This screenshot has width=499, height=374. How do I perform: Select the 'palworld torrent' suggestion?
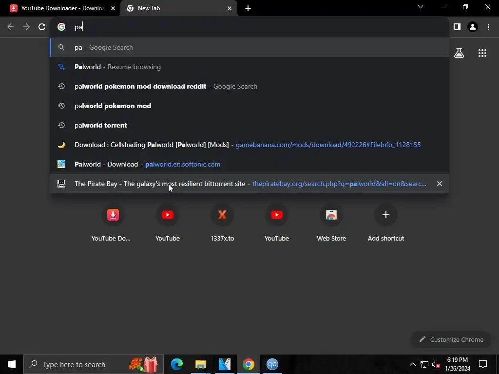(249, 125)
